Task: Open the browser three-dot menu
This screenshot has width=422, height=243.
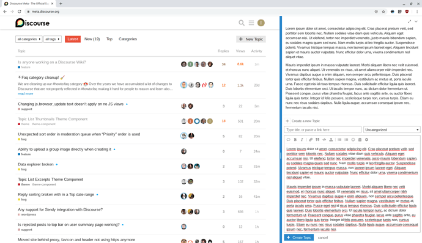Action: coord(417,12)
